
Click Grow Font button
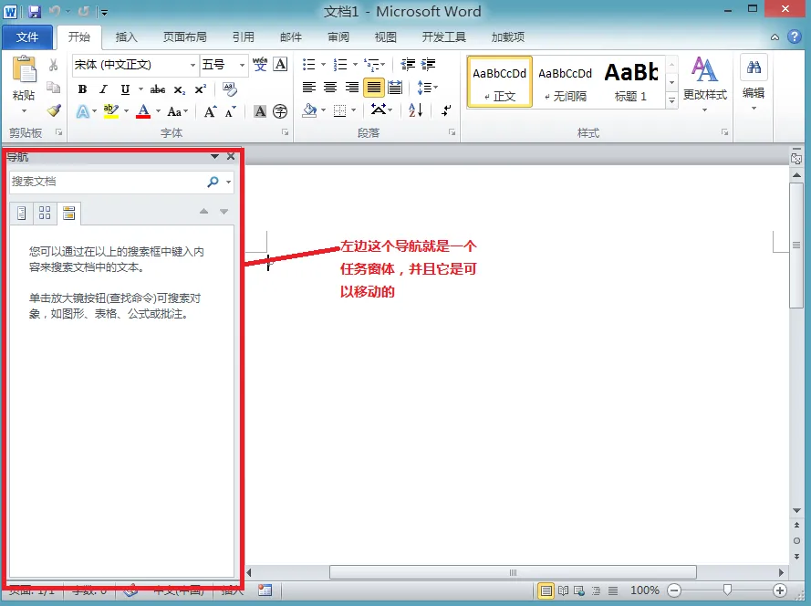click(210, 111)
